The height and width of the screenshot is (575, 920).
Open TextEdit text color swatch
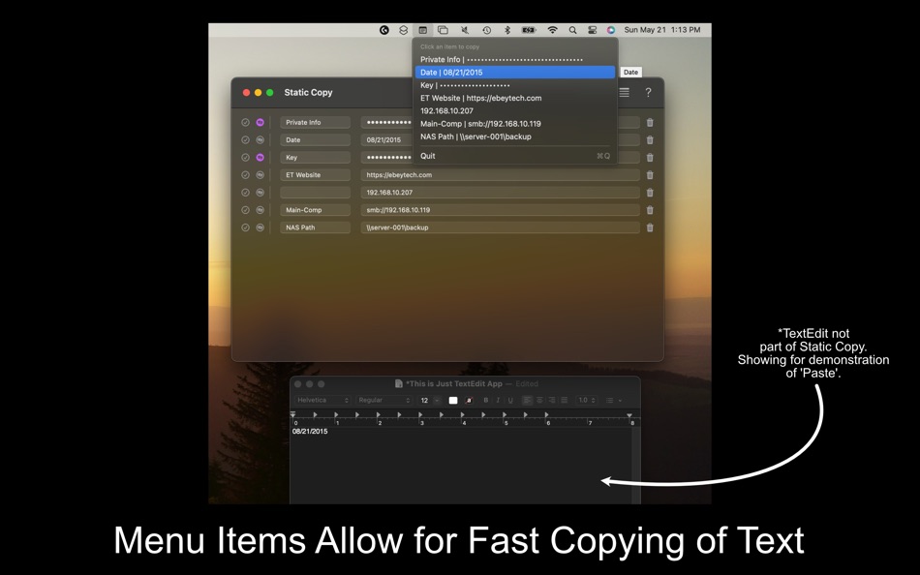tap(453, 400)
